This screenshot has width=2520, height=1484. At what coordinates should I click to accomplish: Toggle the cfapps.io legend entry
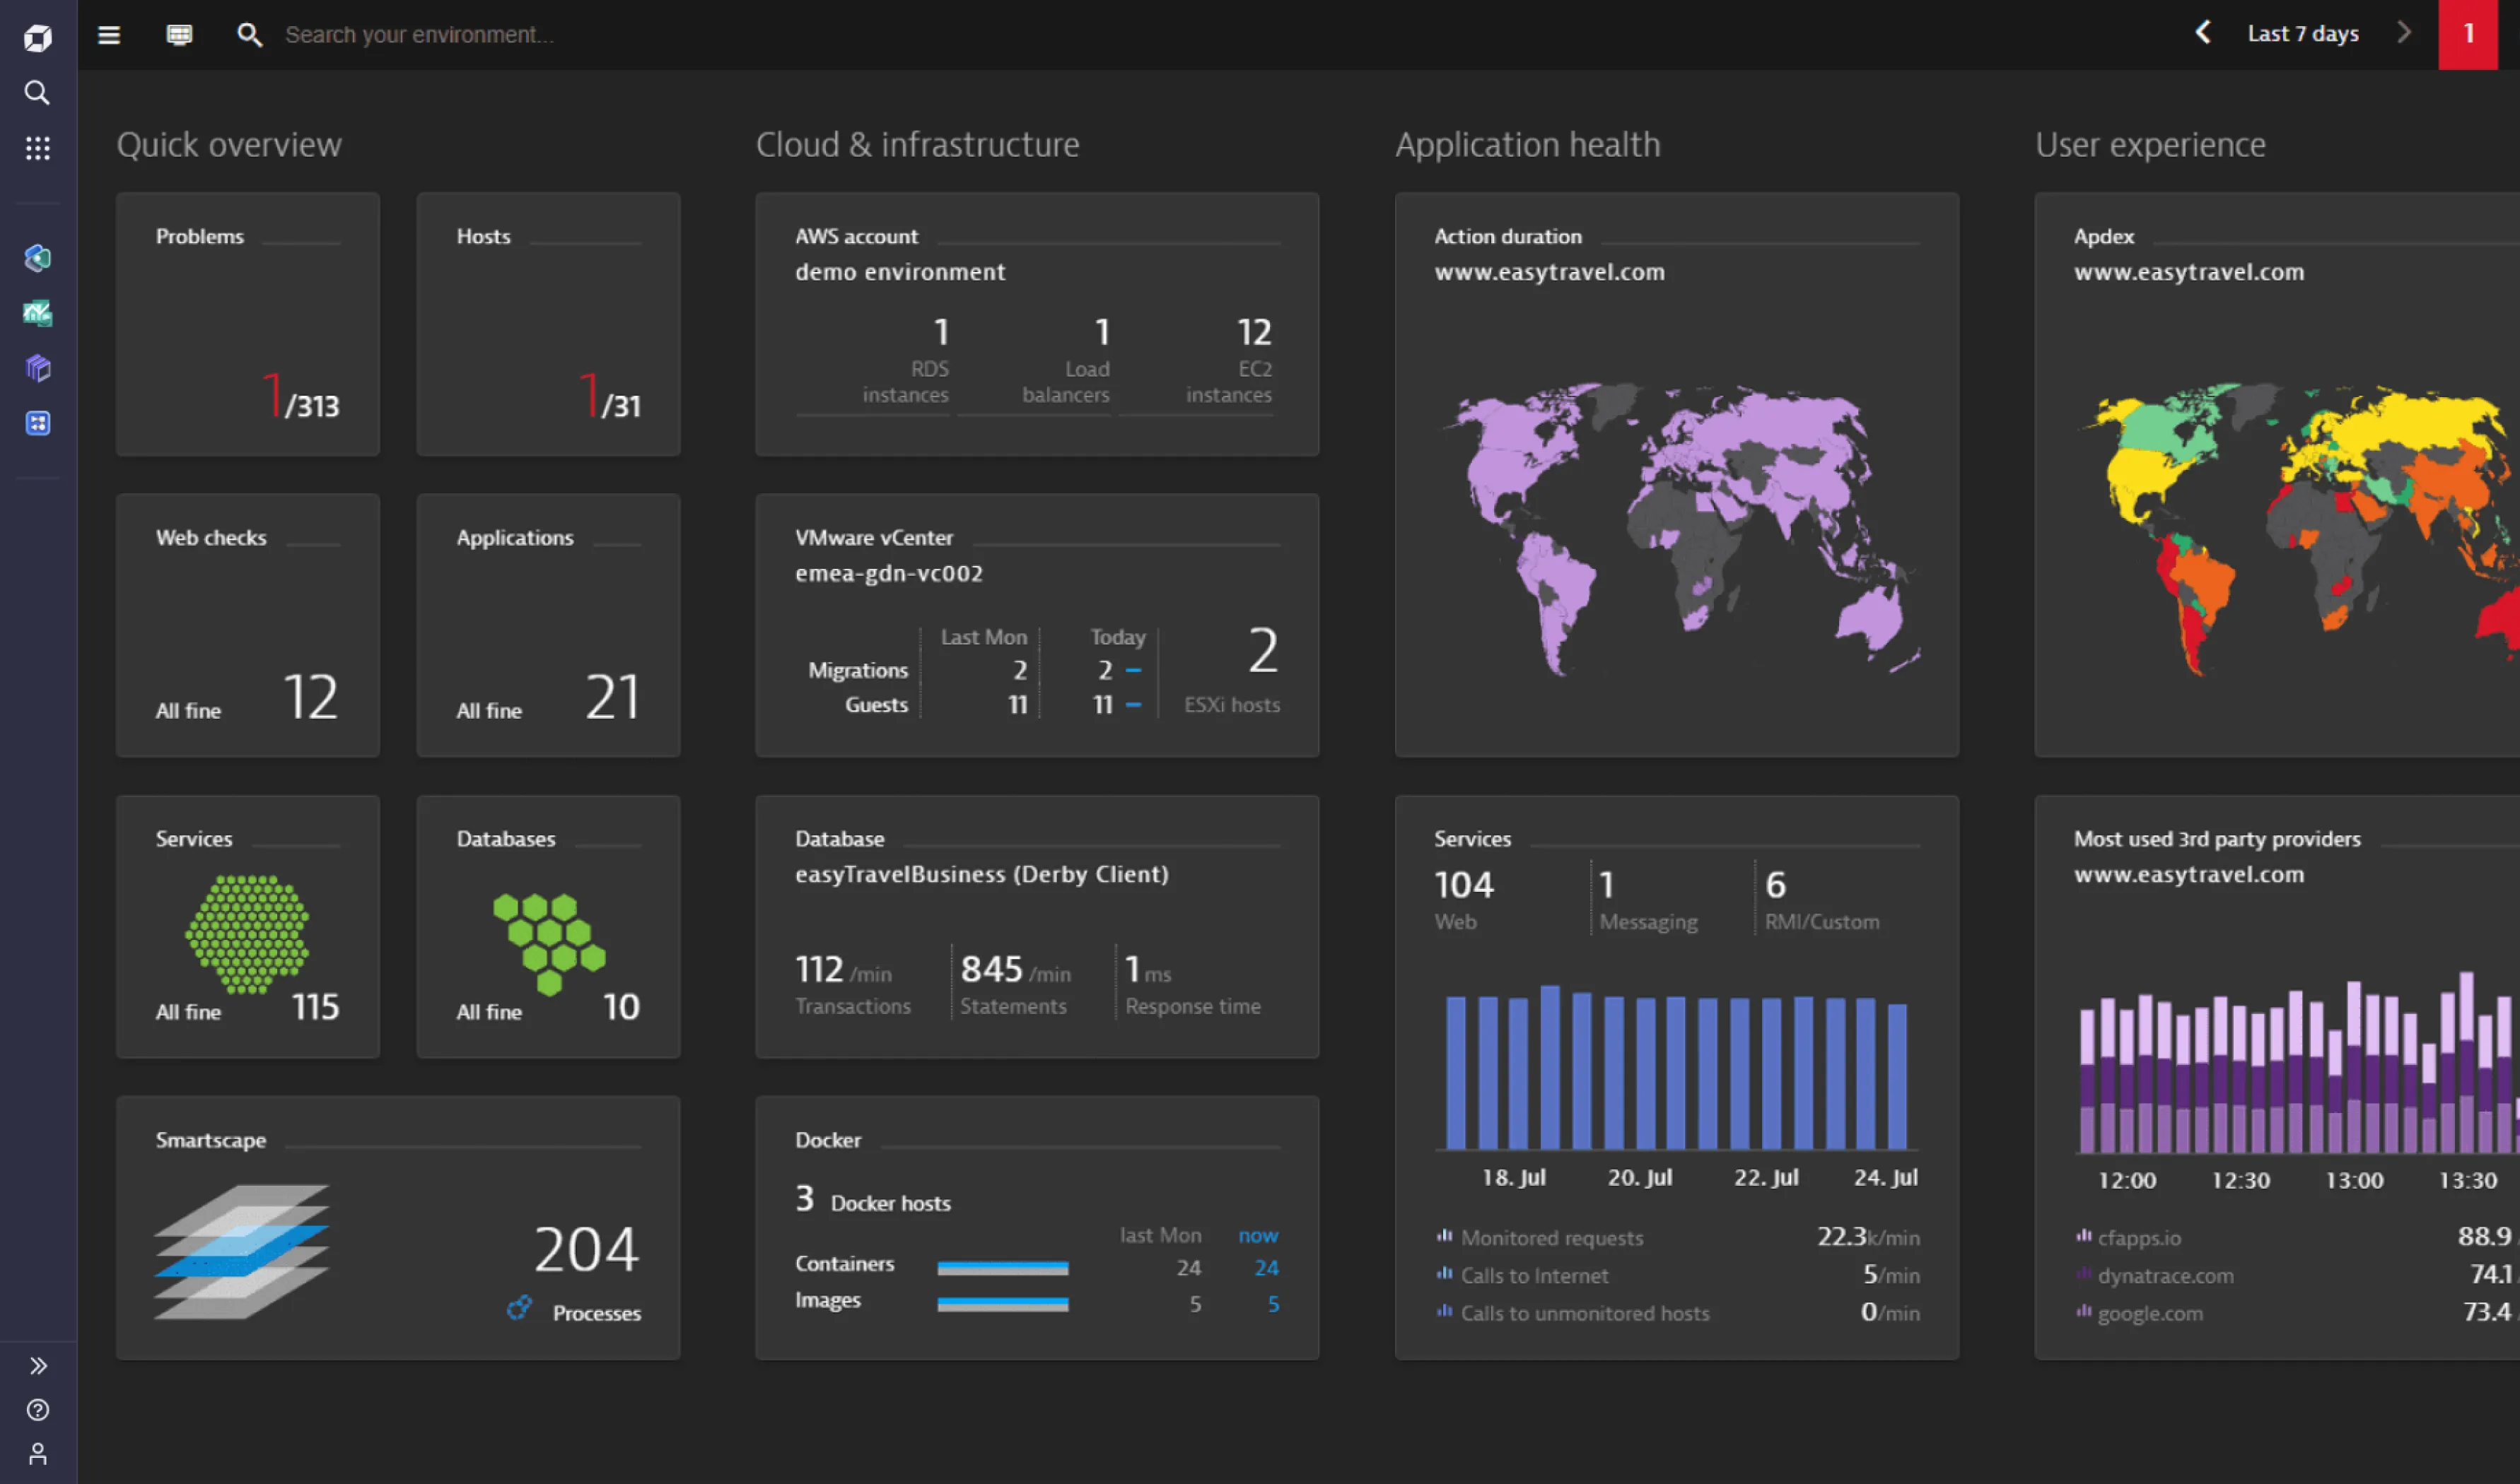click(2138, 1238)
